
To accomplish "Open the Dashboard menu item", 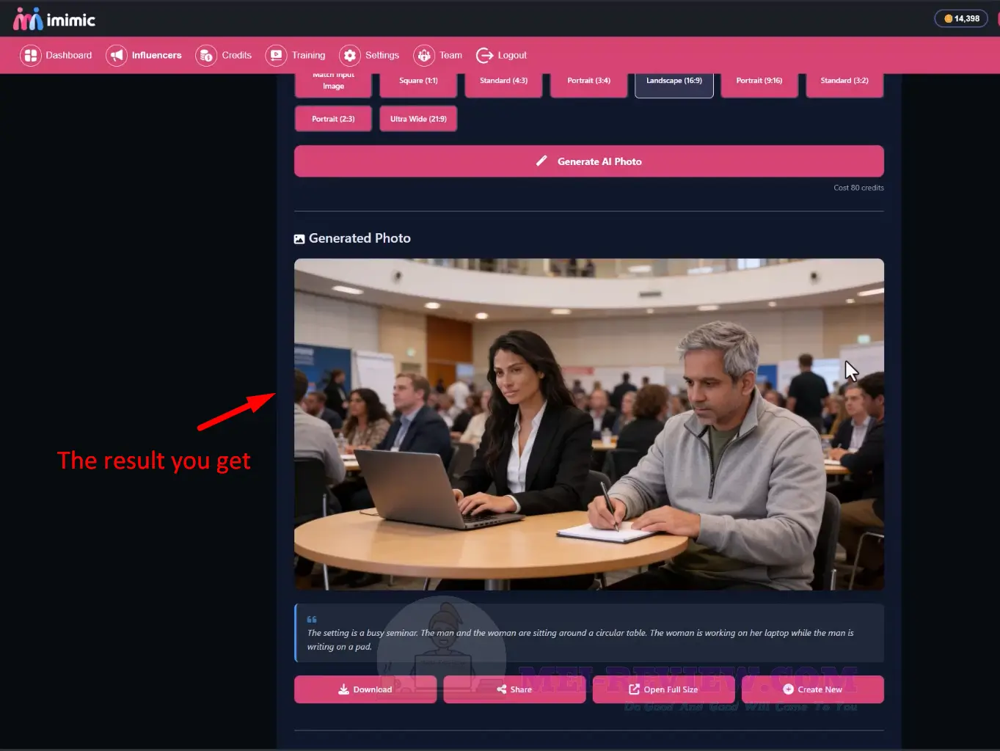I will pos(56,55).
